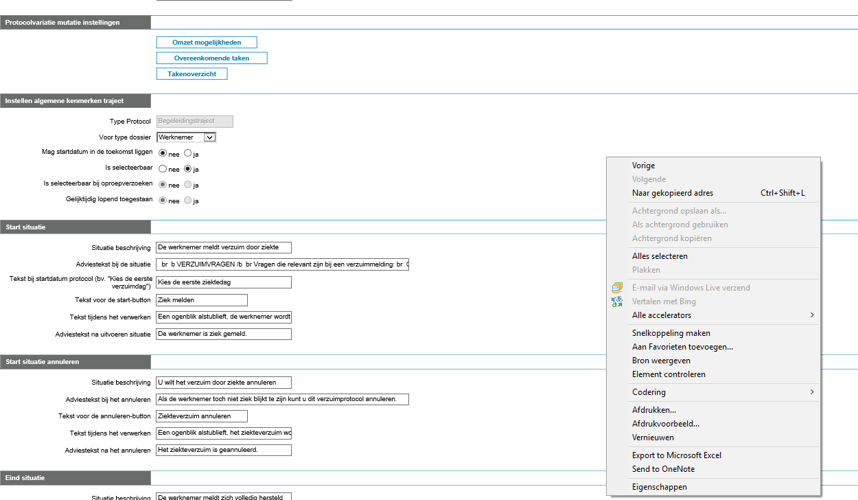Choose Bron weergeven from the context menu

[x=661, y=361]
